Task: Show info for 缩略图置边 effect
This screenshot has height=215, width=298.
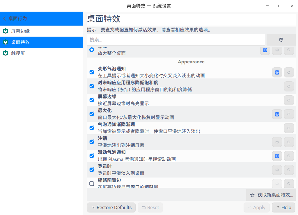Action: pyautogui.click(x=289, y=184)
